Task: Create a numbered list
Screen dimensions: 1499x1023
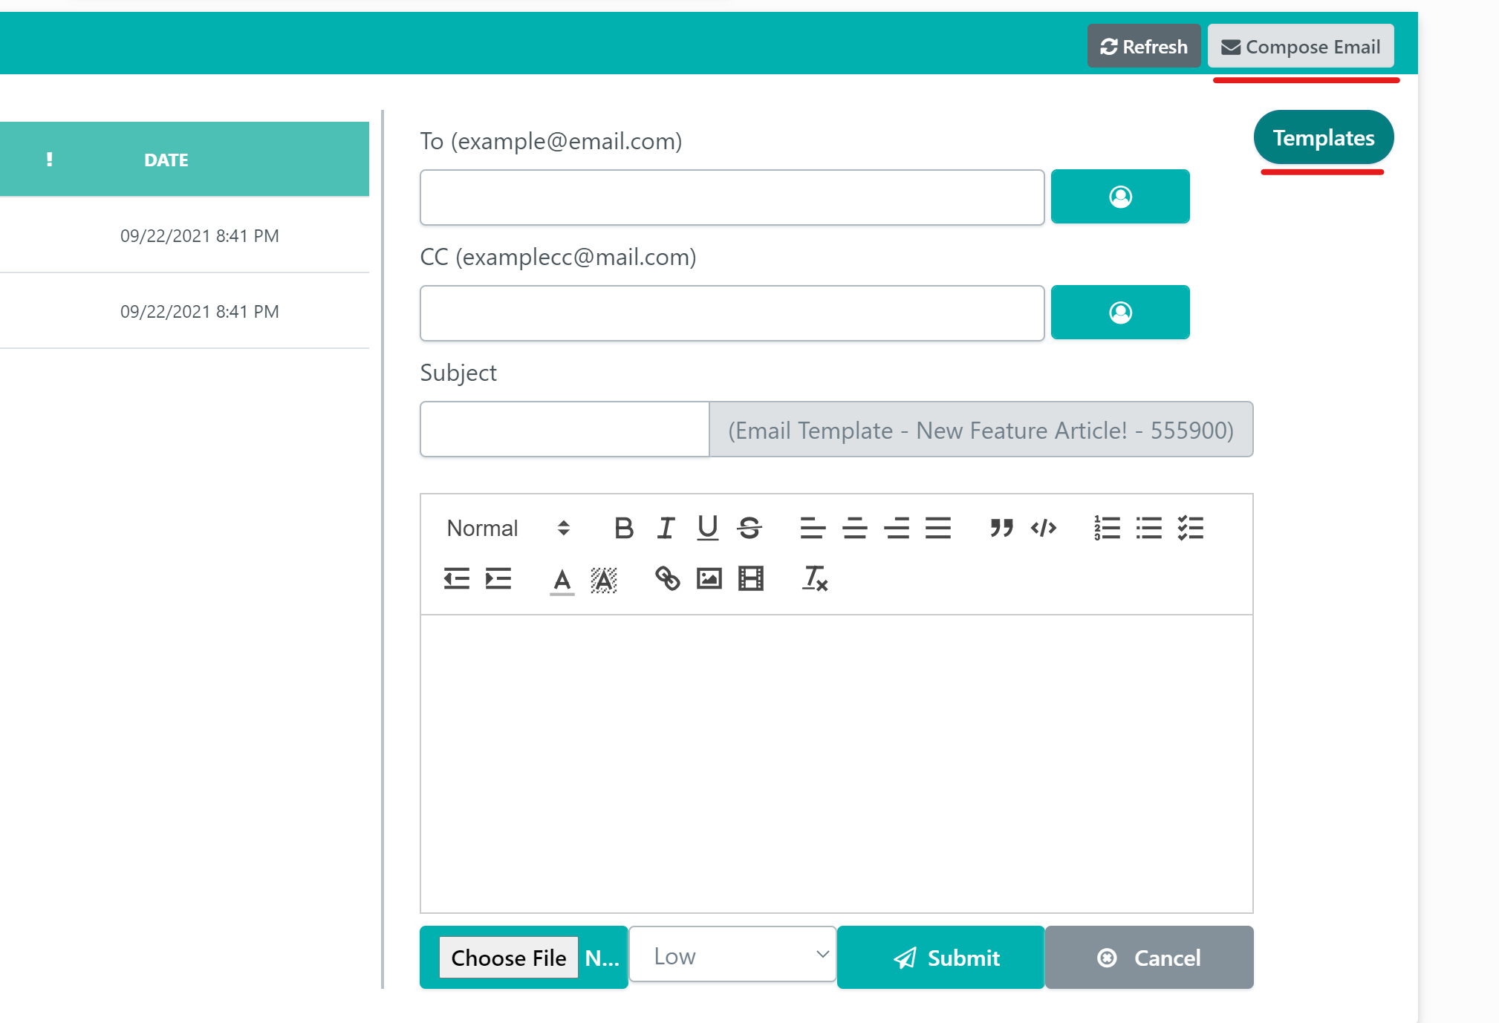Action: (1107, 528)
